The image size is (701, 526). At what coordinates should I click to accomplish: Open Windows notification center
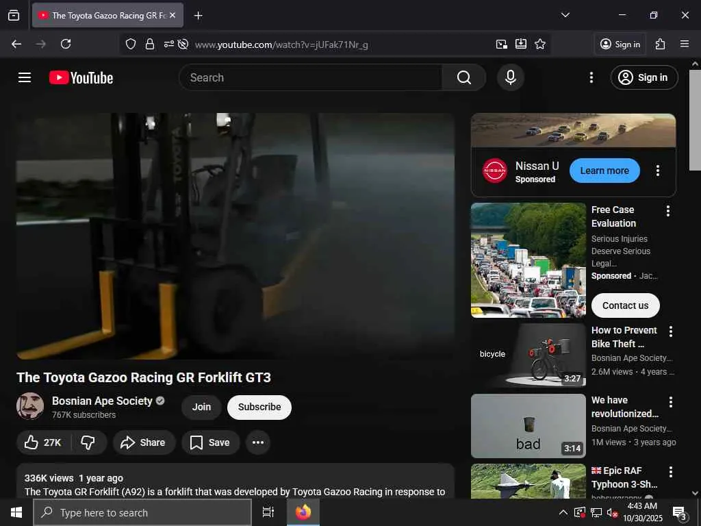click(x=680, y=512)
